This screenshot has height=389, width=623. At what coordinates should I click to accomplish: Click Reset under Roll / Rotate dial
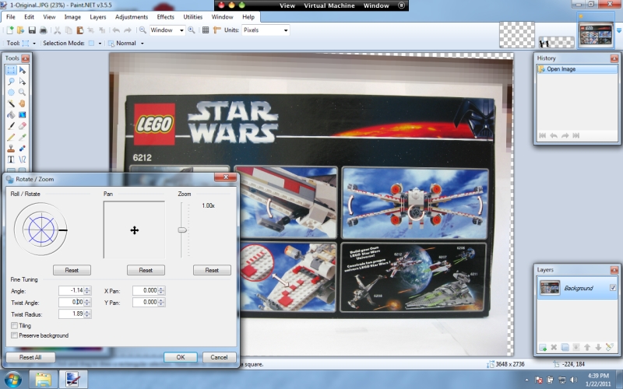click(x=72, y=270)
